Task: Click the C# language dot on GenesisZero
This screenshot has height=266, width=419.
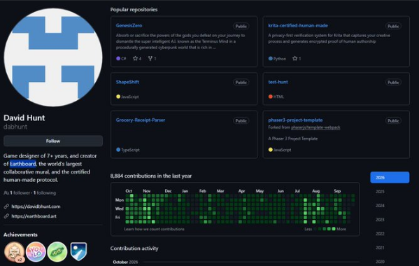Action: tap(118, 58)
